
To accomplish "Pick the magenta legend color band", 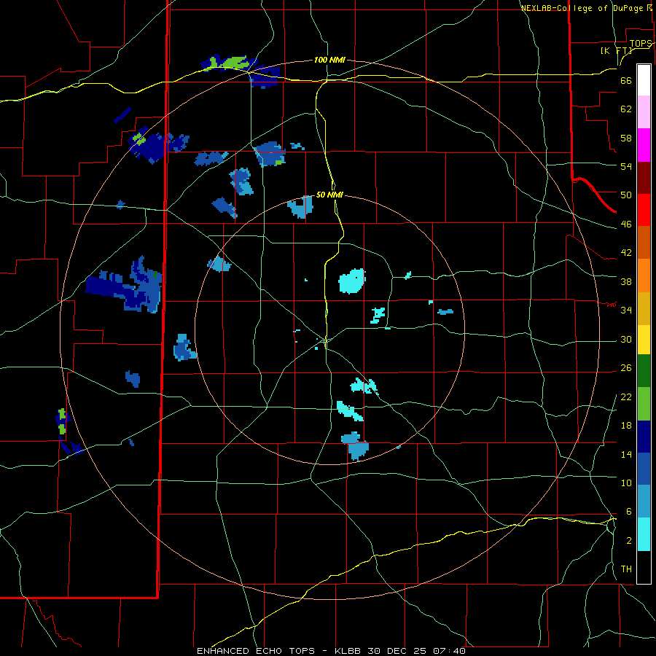I will coord(644,145).
